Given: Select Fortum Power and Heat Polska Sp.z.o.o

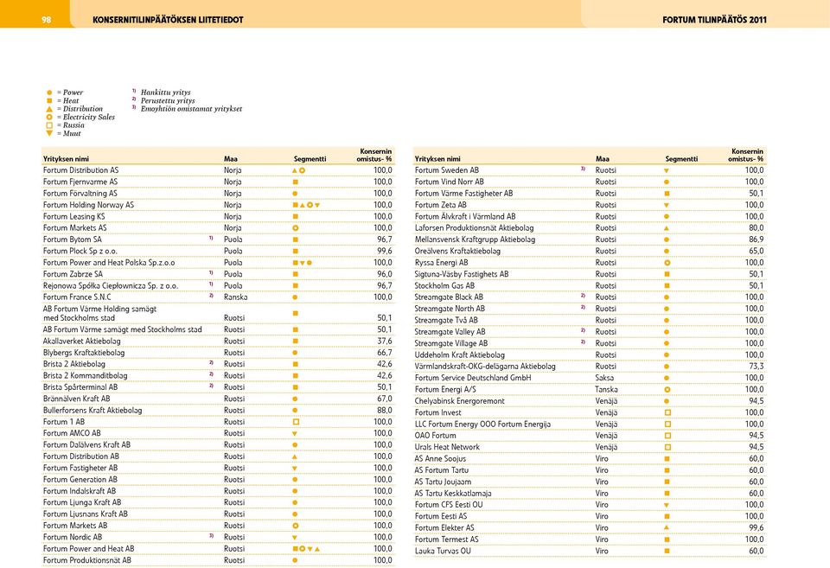Looking at the screenshot, I should point(109,263).
